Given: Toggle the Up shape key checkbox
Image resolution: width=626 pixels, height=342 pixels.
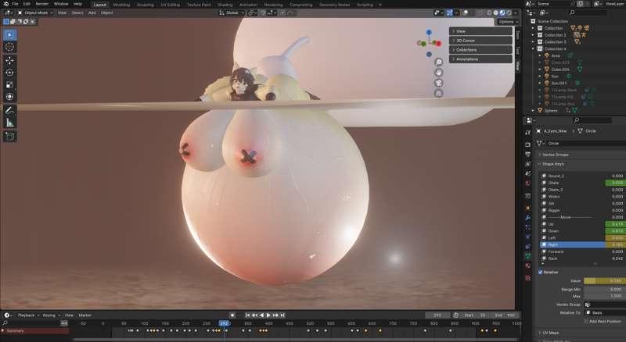Looking at the screenshot, I should [544, 224].
